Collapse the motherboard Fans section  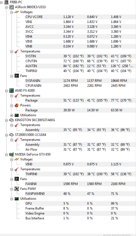[x=11, y=76]
